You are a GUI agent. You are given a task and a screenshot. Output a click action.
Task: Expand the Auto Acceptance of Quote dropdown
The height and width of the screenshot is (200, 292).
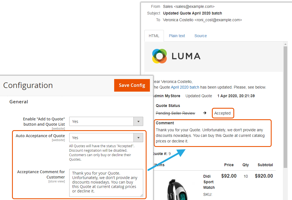coord(106,138)
